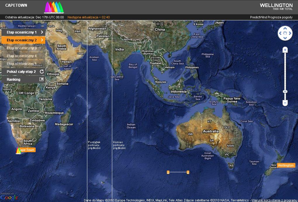Pan the map left with the arrow
The width and height of the screenshot is (298, 202).
click(280, 33)
